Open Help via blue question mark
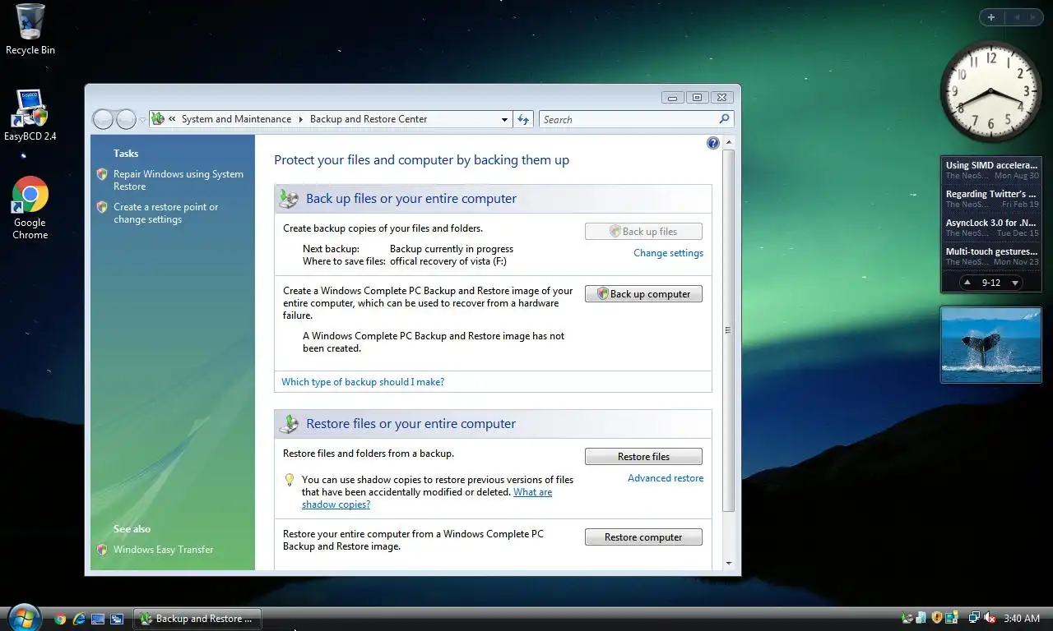Viewport: 1053px width, 631px height. (x=713, y=143)
